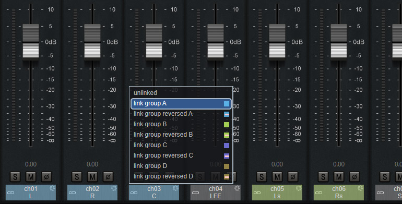Solo channel ch01 L
Screen dimensions: 402x204
click(x=15, y=176)
